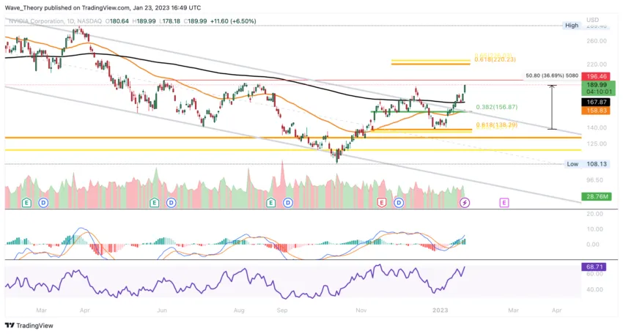This screenshot has width=623, height=334.
Task: Select the 0.382(156.87) Fibonacci label
Action: point(497,107)
